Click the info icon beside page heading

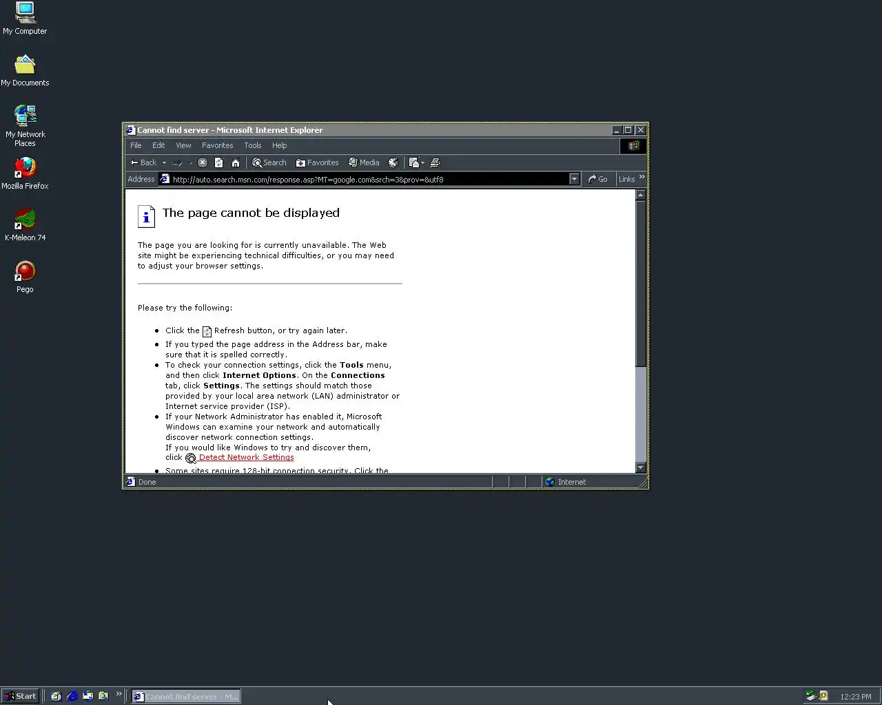pos(146,216)
